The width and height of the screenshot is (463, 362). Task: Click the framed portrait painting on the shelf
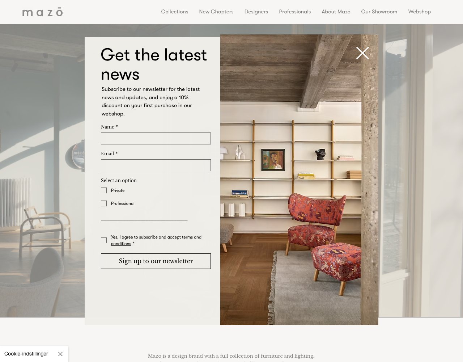(273, 160)
